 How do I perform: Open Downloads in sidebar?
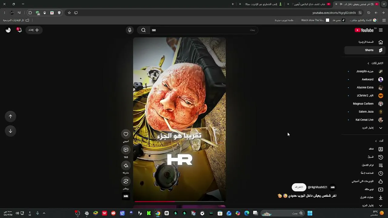pyautogui.click(x=365, y=197)
